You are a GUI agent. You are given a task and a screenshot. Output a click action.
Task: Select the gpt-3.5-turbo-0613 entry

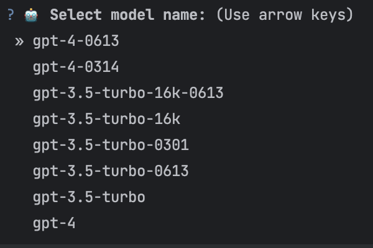111,171
